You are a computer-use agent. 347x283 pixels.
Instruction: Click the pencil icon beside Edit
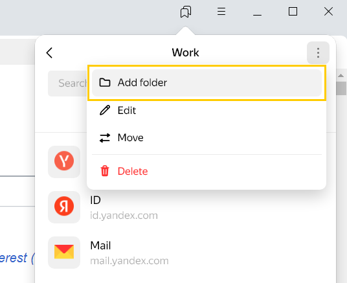(x=105, y=110)
